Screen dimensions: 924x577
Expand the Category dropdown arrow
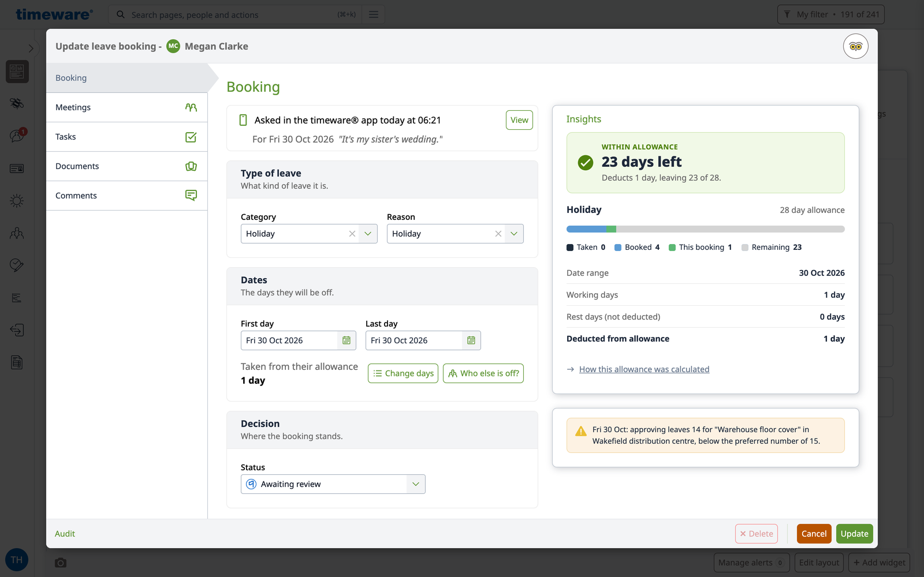coord(368,234)
